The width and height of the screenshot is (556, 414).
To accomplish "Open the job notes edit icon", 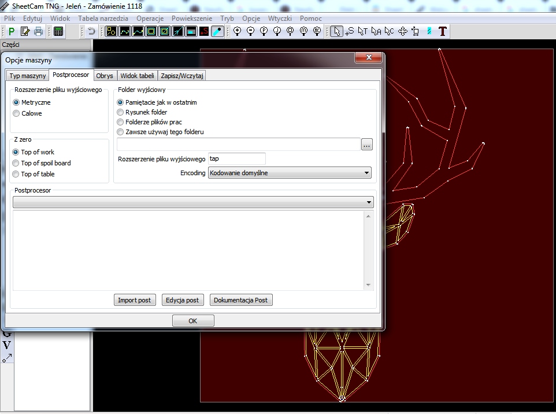I will tap(25, 32).
